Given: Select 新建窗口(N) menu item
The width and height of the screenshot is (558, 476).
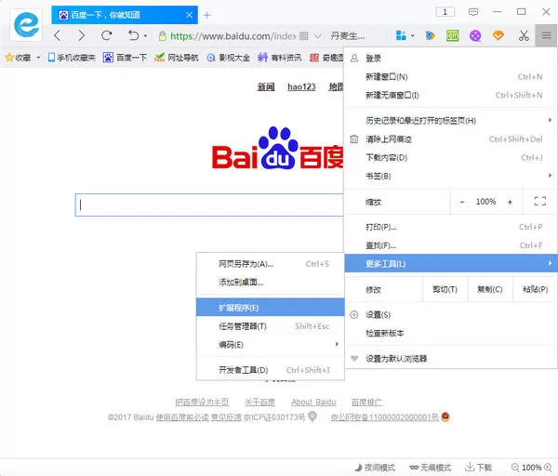Looking at the screenshot, I should click(x=450, y=76).
